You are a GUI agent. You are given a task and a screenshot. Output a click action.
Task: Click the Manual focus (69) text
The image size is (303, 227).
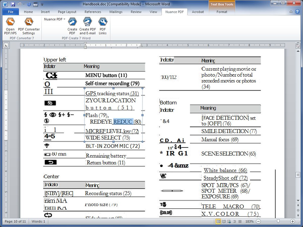(220, 139)
